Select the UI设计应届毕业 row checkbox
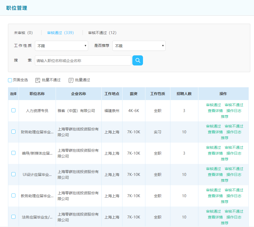This screenshot has height=227, width=254. click(13, 174)
